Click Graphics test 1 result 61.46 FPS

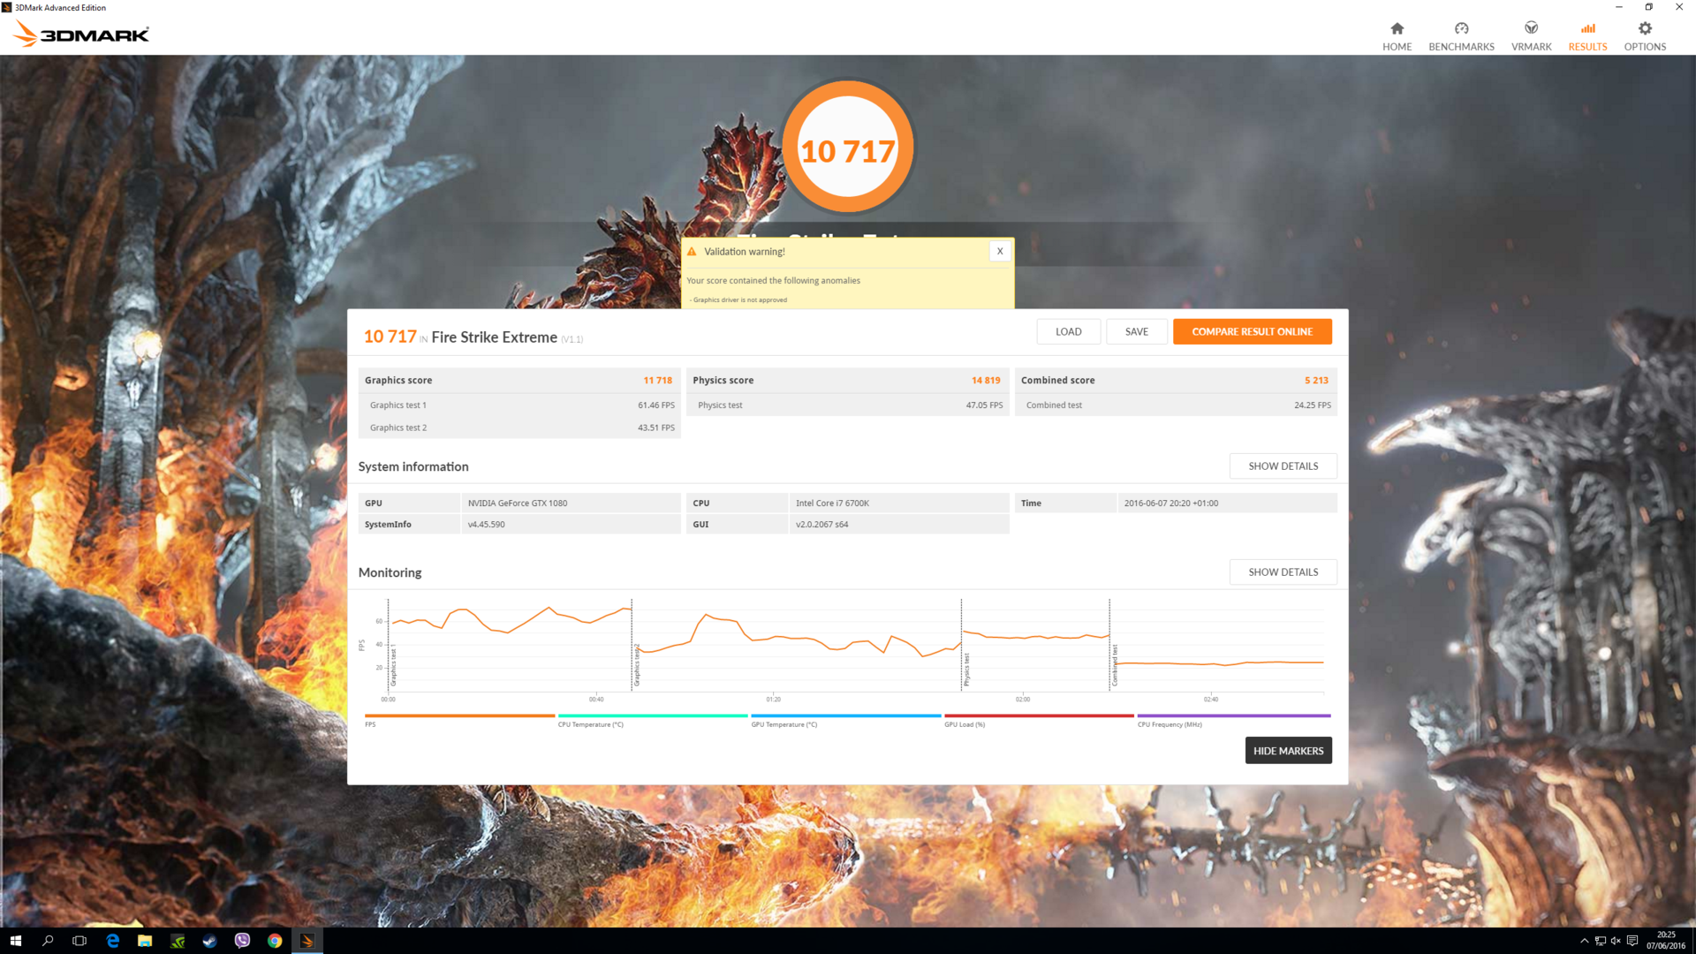click(655, 405)
